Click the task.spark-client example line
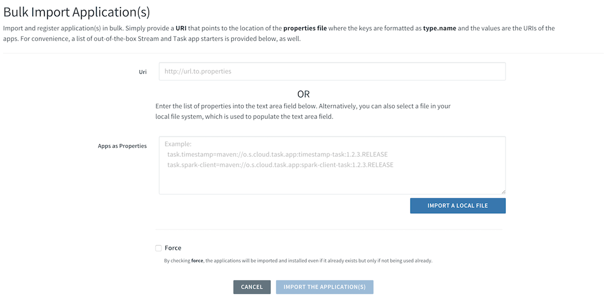Viewport: 606px width, 298px height. pos(280,165)
